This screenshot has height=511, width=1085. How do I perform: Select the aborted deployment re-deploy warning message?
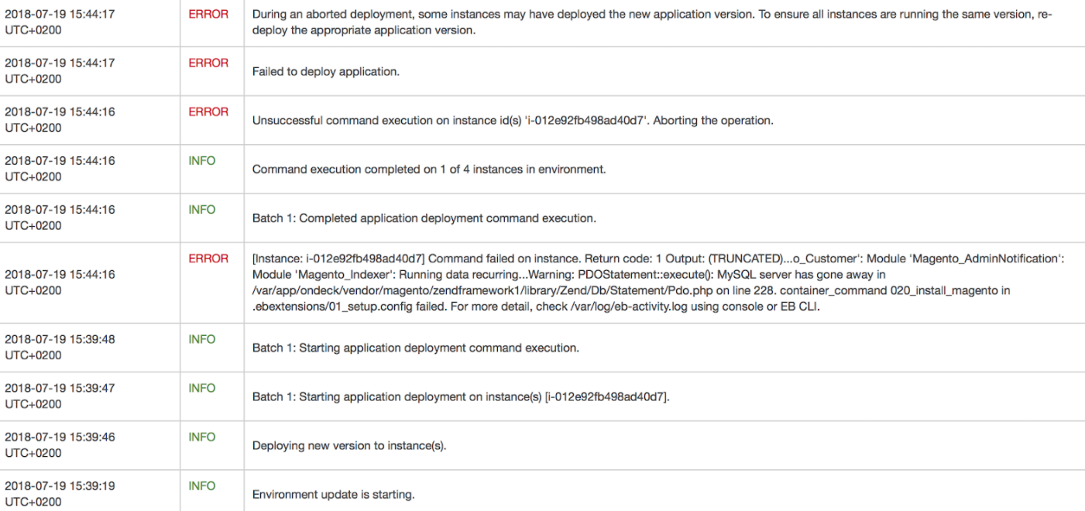(651, 23)
